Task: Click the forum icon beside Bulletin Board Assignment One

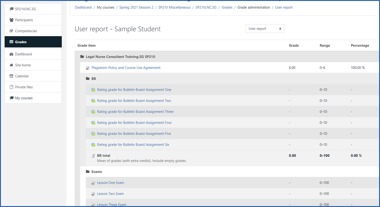Action: pos(93,90)
